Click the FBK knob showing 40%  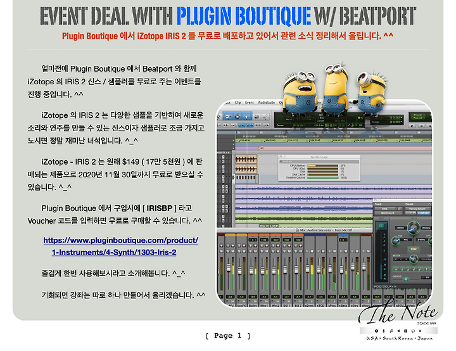pyautogui.click(x=396, y=241)
